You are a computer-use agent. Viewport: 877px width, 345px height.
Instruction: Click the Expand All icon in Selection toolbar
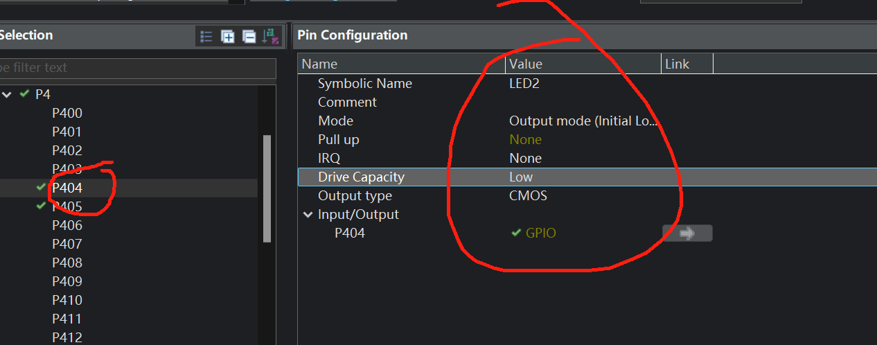[228, 36]
